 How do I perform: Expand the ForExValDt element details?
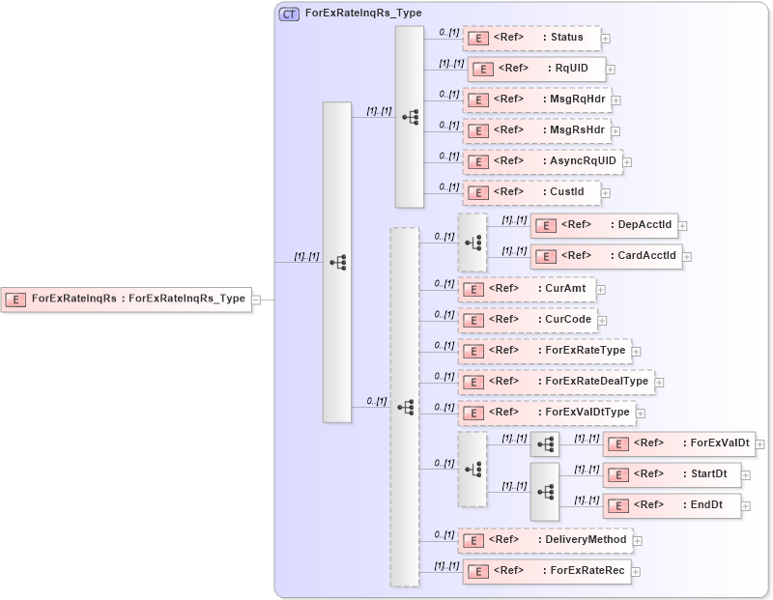(x=759, y=443)
